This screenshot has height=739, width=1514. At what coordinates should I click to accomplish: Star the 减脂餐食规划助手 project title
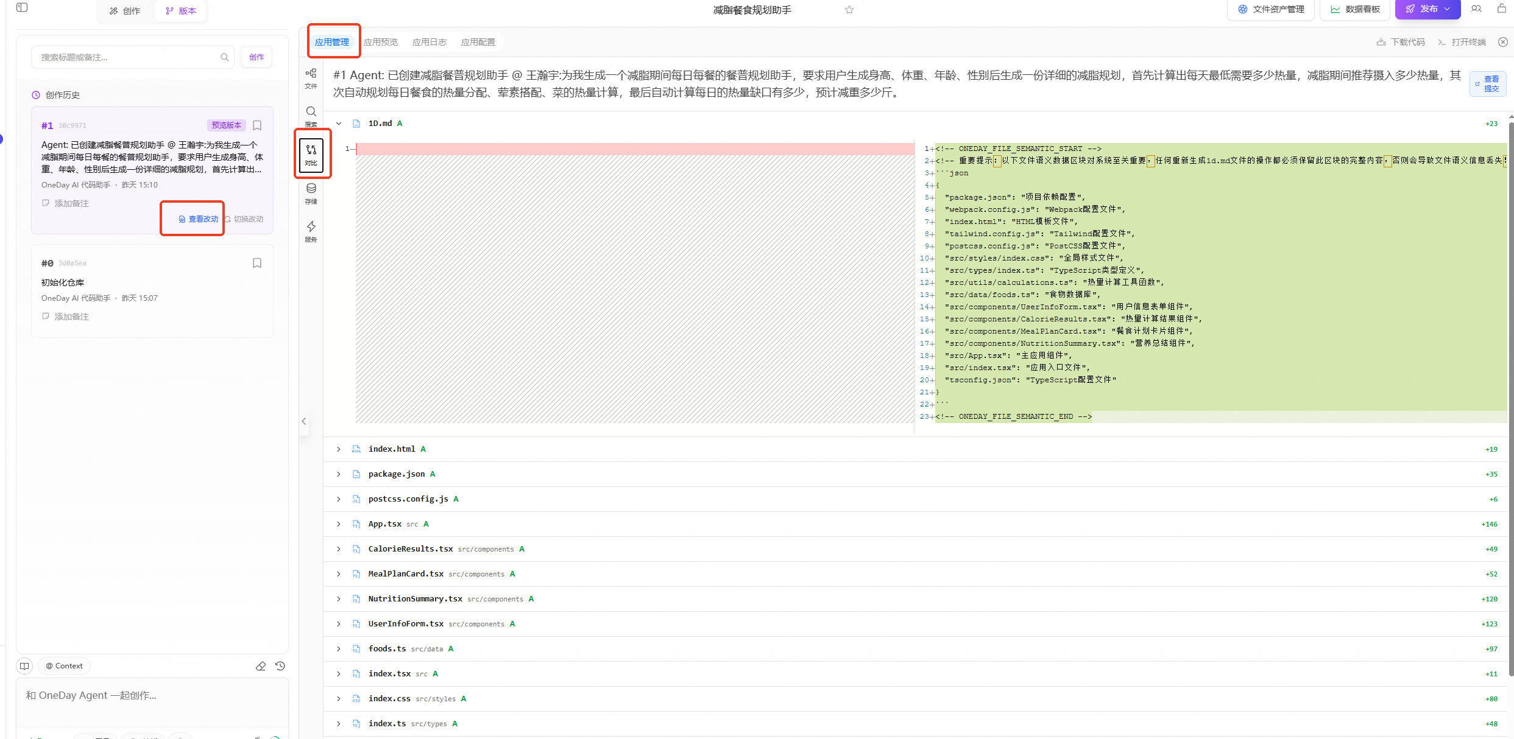point(849,10)
